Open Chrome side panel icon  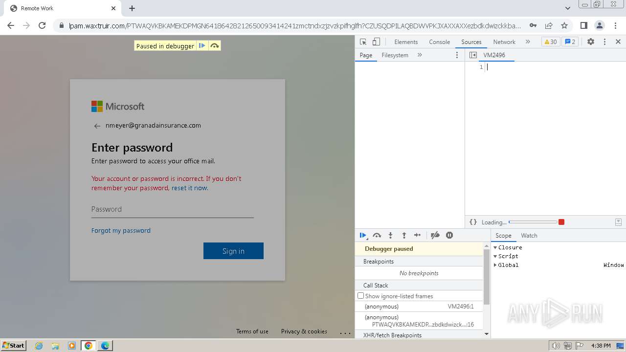583,25
